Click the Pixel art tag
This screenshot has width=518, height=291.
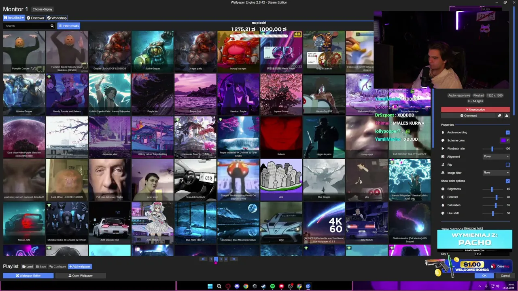(x=478, y=95)
